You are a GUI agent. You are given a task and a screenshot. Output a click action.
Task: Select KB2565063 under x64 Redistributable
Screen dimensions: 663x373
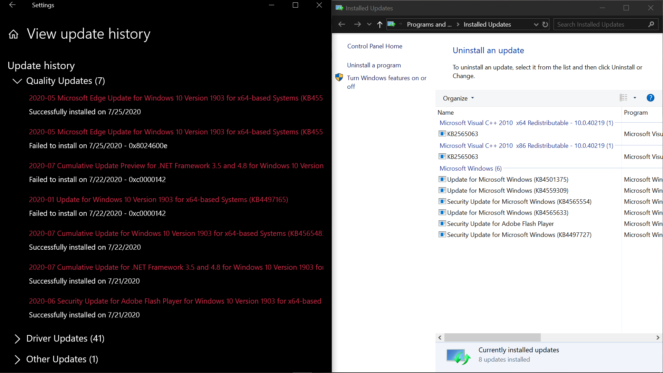(x=462, y=134)
